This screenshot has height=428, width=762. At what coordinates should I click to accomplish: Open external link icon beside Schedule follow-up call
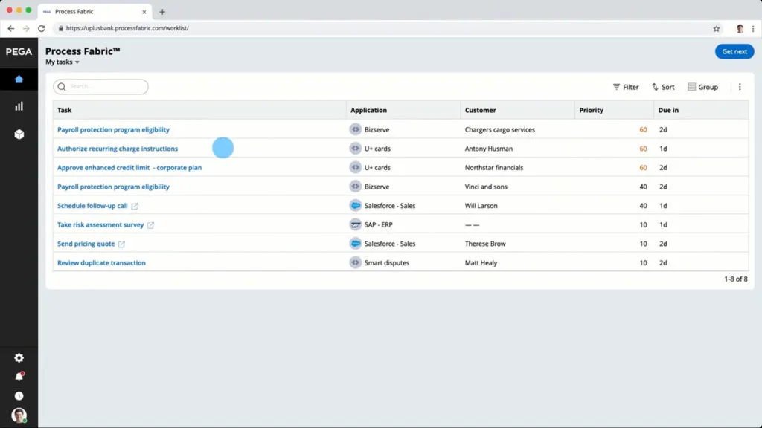[135, 206]
